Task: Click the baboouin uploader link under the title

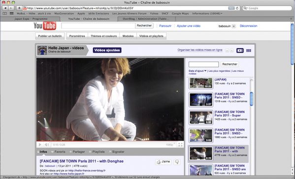Action: tap(50, 166)
